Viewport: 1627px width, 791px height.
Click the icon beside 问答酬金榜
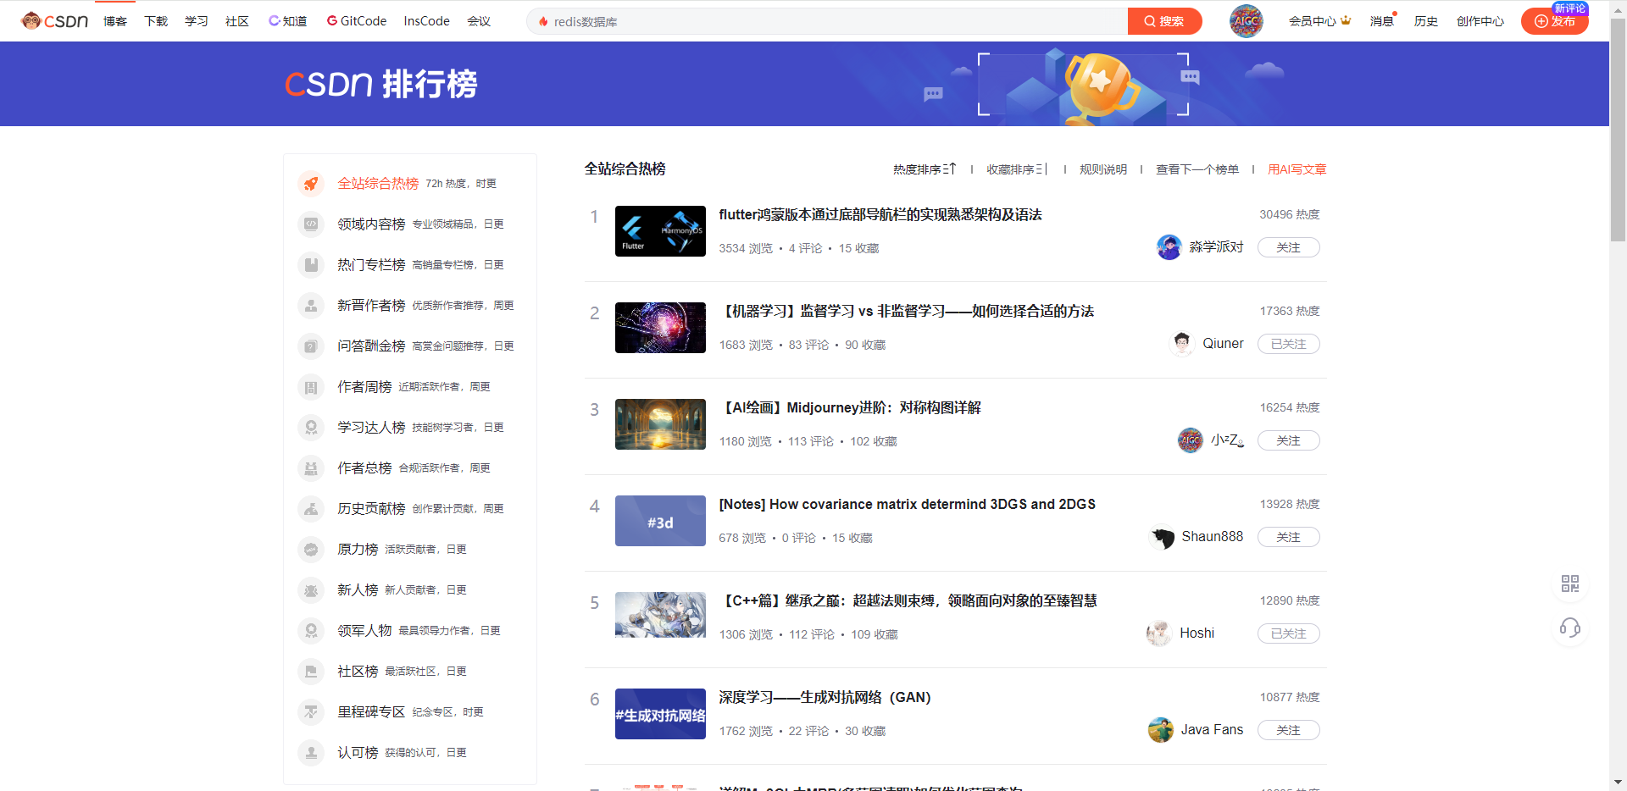[x=311, y=346]
